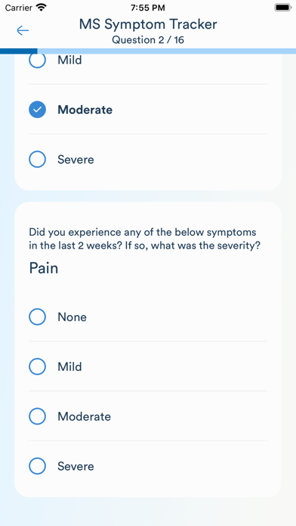Tap the Wi-Fi status icon
296x526 pixels.
[x=42, y=7]
